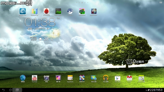
Task: Open Google Calendar in the dock
Action: coord(141,78)
